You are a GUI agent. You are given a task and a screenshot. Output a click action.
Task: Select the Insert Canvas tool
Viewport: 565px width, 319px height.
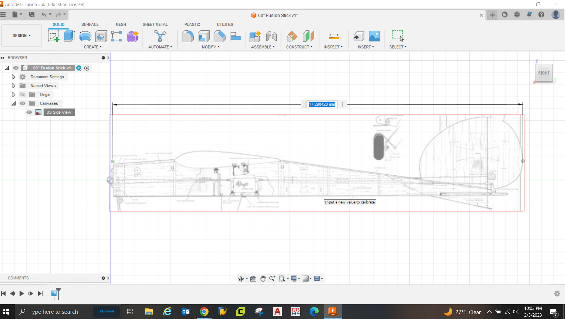coord(374,36)
